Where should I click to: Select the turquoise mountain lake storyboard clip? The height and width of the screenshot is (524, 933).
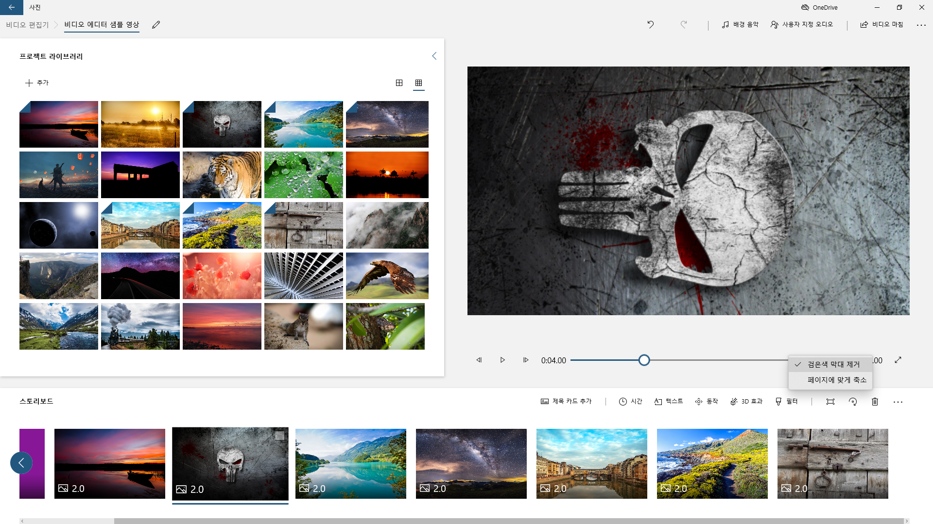point(351,463)
